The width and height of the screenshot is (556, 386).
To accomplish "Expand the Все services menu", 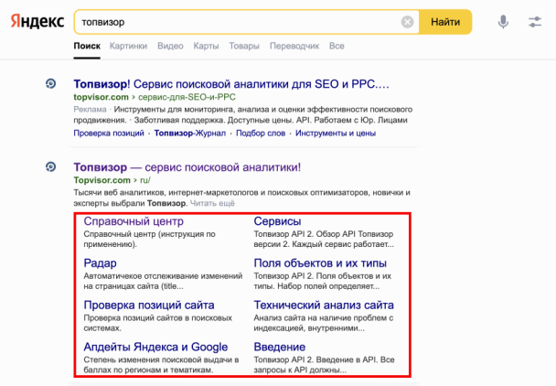I will (337, 46).
